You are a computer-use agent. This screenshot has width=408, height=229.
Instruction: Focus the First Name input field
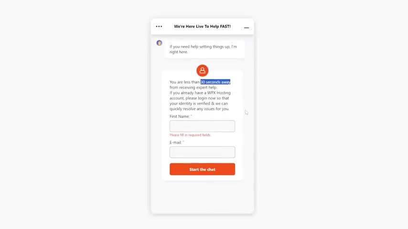202,126
